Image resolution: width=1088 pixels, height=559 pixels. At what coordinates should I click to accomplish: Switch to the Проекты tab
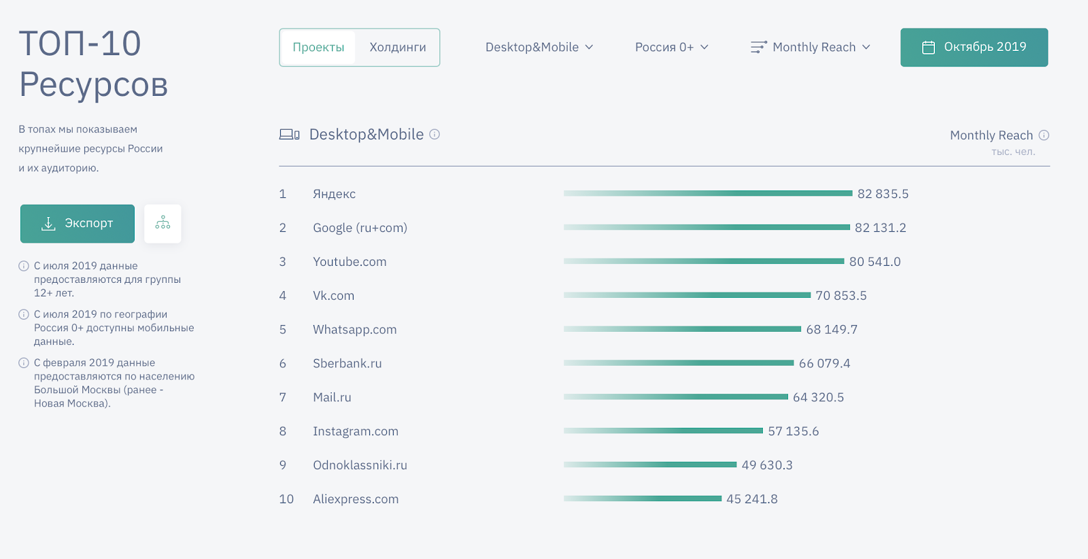coord(318,48)
